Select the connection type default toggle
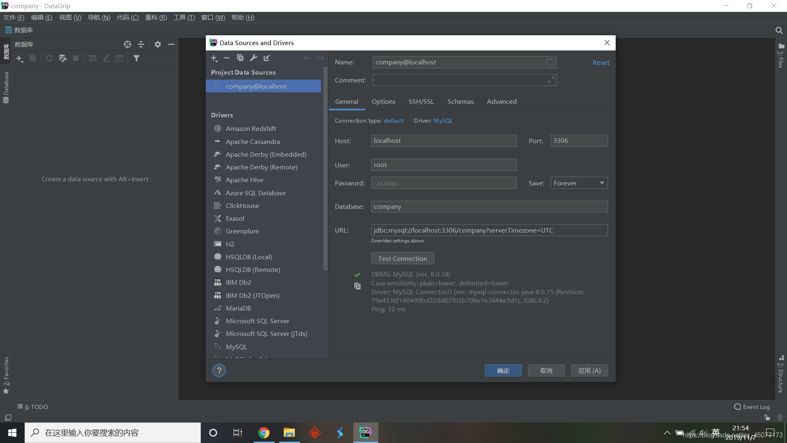 pos(393,120)
